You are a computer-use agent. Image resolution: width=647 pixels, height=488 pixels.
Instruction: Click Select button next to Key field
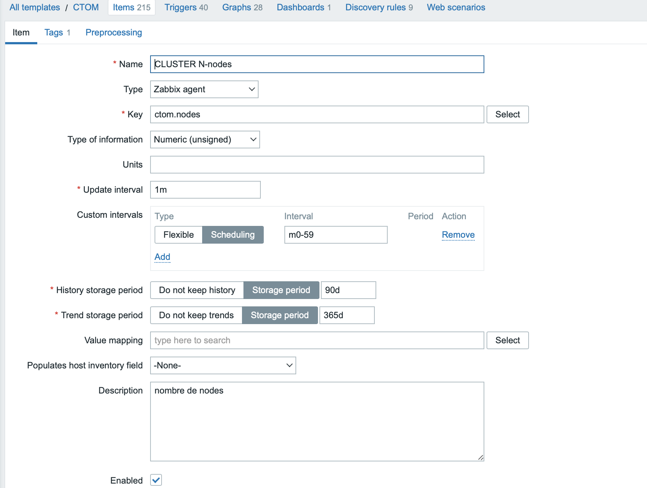point(507,114)
